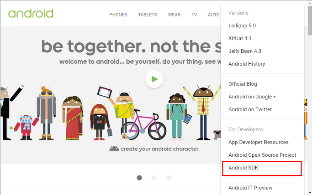Screen dimensions: 312x195
Task: Go to the WEAR section
Action: coord(175,15)
